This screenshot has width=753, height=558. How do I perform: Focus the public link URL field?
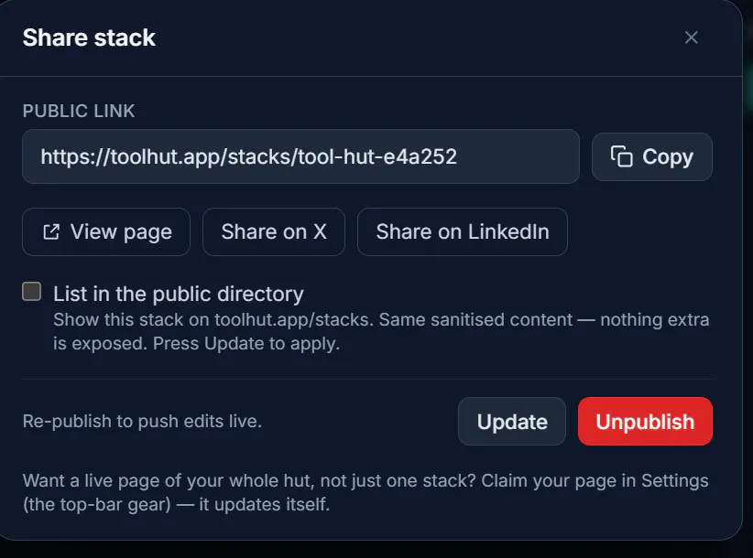point(300,156)
